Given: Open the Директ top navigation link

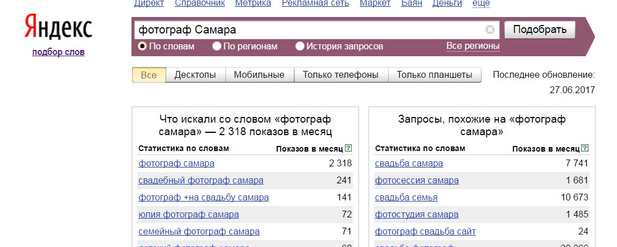Looking at the screenshot, I should pos(149,3).
